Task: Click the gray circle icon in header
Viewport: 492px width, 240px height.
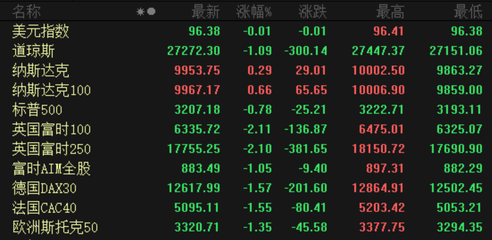Action: tap(151, 12)
